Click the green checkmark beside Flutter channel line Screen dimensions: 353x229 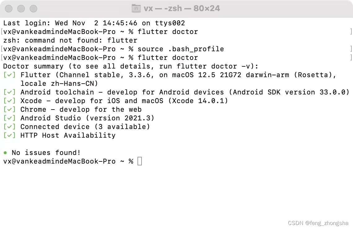coord(9,75)
